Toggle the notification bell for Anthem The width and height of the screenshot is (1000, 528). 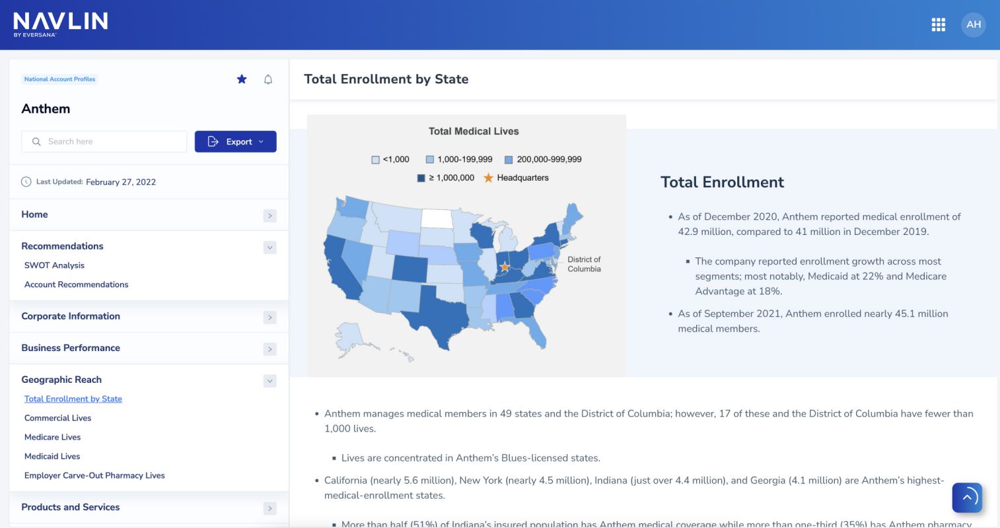pyautogui.click(x=268, y=79)
